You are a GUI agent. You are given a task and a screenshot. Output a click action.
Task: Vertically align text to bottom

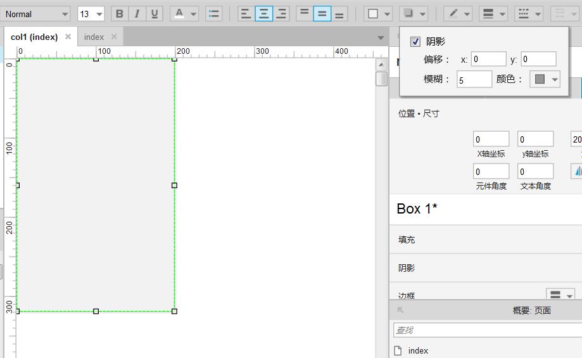coord(339,13)
